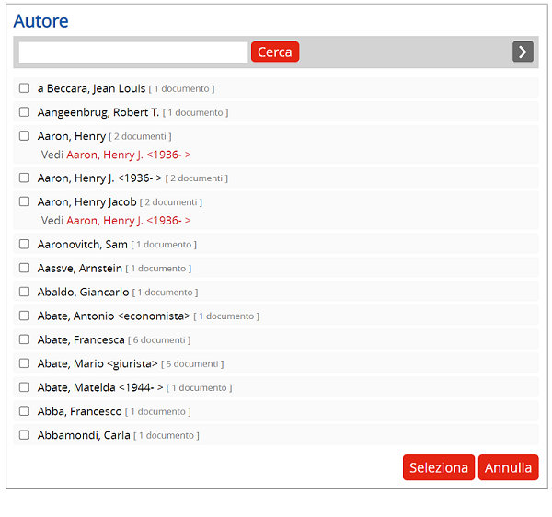The image size is (552, 517).
Task: Check Aassve, Arnstein checkbox
Action: tap(24, 268)
